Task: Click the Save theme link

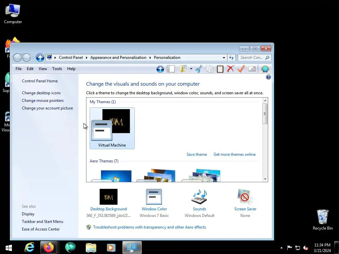Action: point(197,154)
